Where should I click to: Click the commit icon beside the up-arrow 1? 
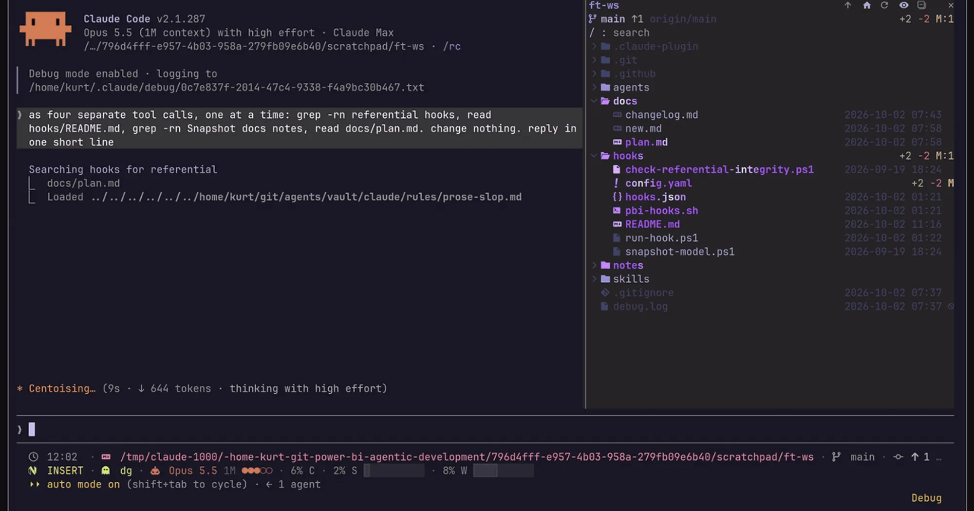[x=898, y=457]
